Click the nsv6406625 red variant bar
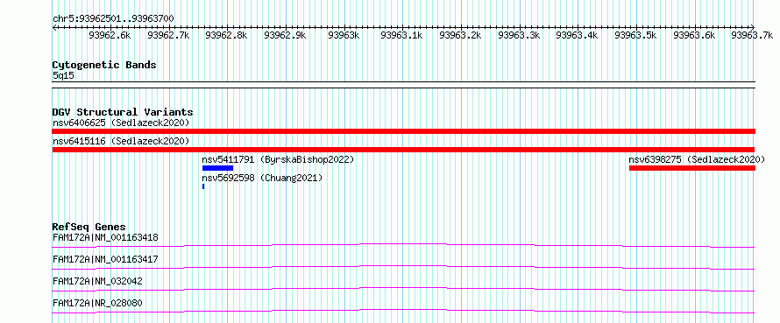780x323 pixels. pos(403,131)
